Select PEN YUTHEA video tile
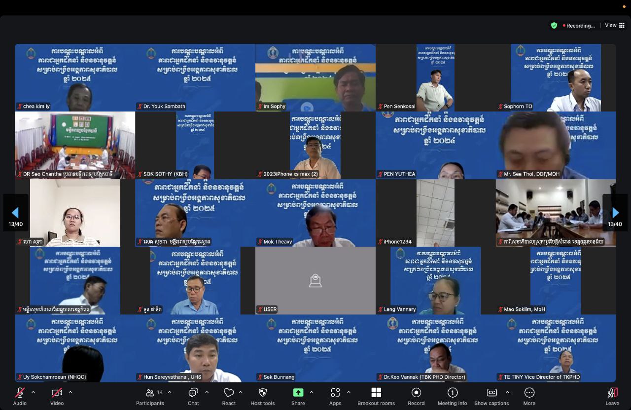 pyautogui.click(x=436, y=145)
